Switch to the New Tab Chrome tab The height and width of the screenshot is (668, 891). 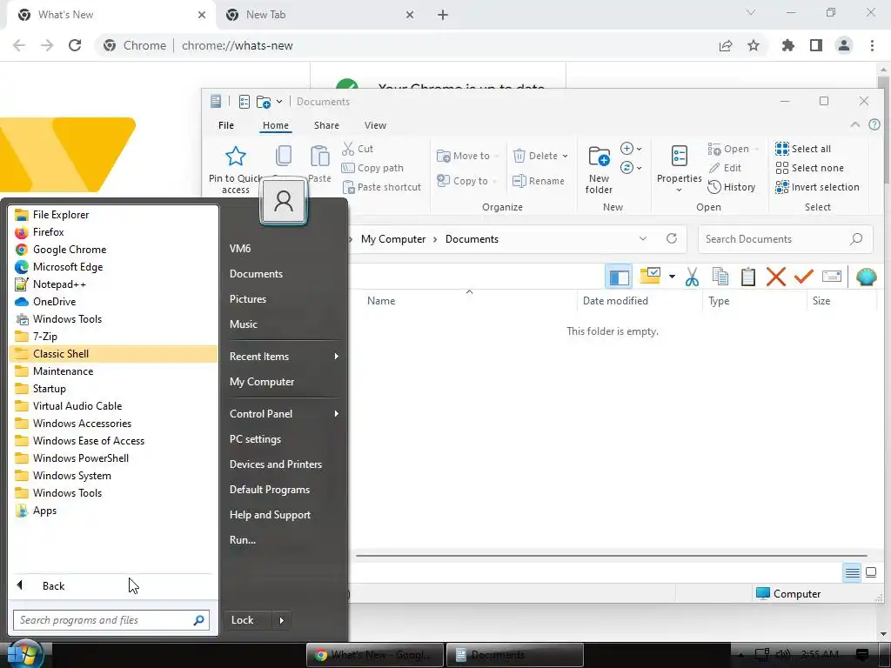(x=320, y=15)
